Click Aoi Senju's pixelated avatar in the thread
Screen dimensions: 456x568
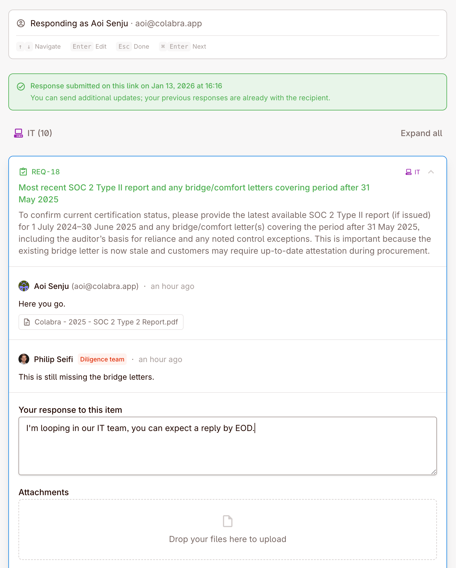tap(24, 286)
